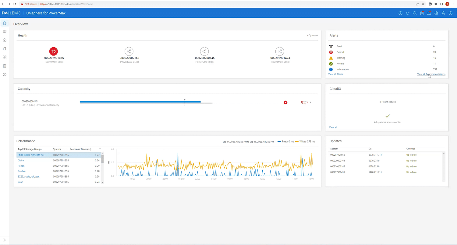Click the yellow Warning alerts icon
457x245 pixels.
click(x=331, y=58)
